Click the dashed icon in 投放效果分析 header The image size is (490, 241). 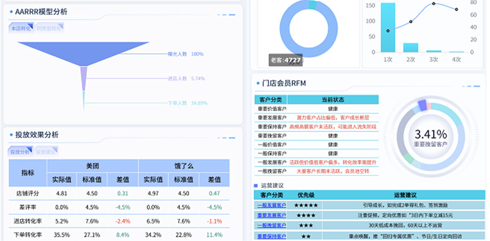pos(226,138)
